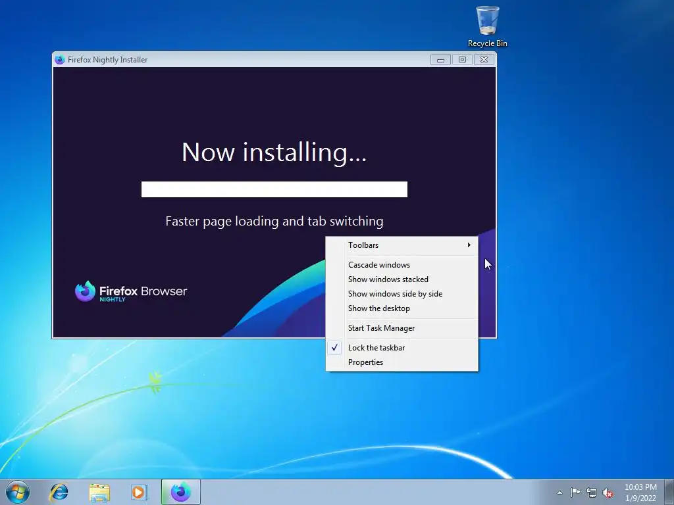Expand the Toolbars submenu
This screenshot has width=674, height=505.
click(x=402, y=245)
